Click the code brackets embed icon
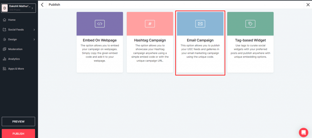 [100, 24]
